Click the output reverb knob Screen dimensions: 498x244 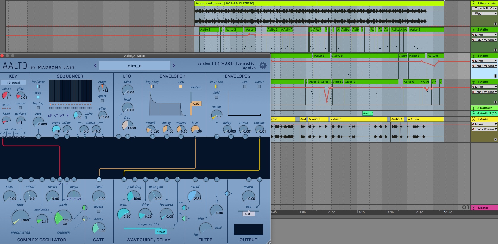[x=248, y=196]
